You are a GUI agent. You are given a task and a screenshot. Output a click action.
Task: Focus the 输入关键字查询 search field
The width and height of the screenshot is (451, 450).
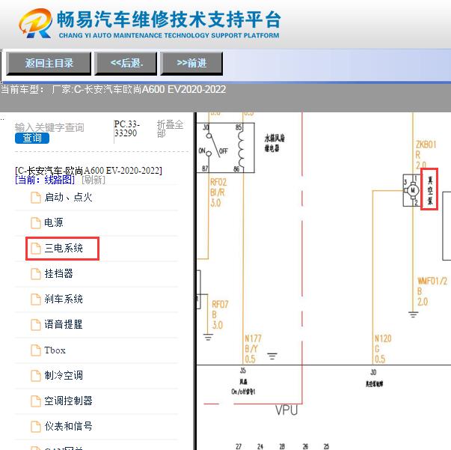click(x=49, y=127)
